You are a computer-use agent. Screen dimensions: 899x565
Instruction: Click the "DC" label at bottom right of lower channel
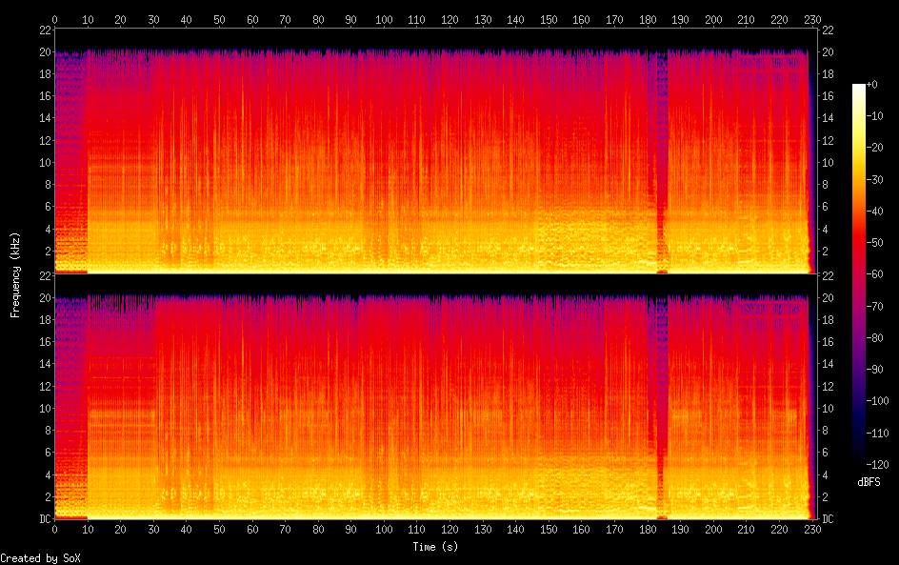(x=828, y=518)
